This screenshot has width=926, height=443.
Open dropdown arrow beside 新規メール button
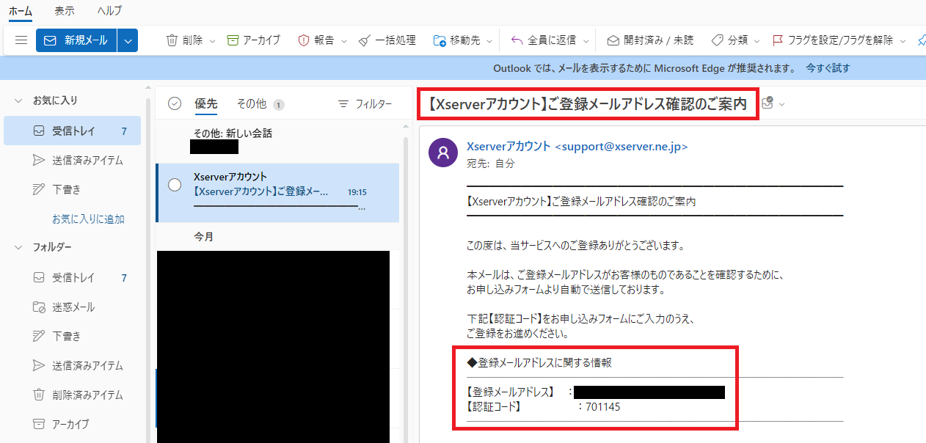click(128, 40)
